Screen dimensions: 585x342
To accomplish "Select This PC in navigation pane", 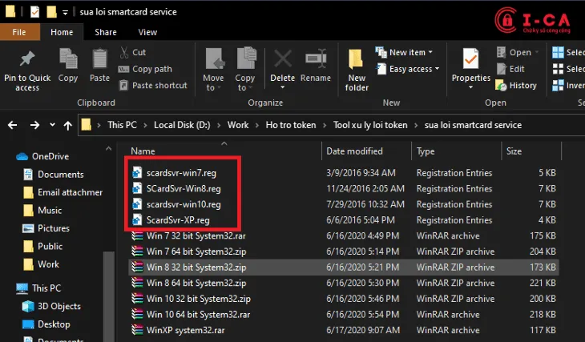I will (x=38, y=288).
